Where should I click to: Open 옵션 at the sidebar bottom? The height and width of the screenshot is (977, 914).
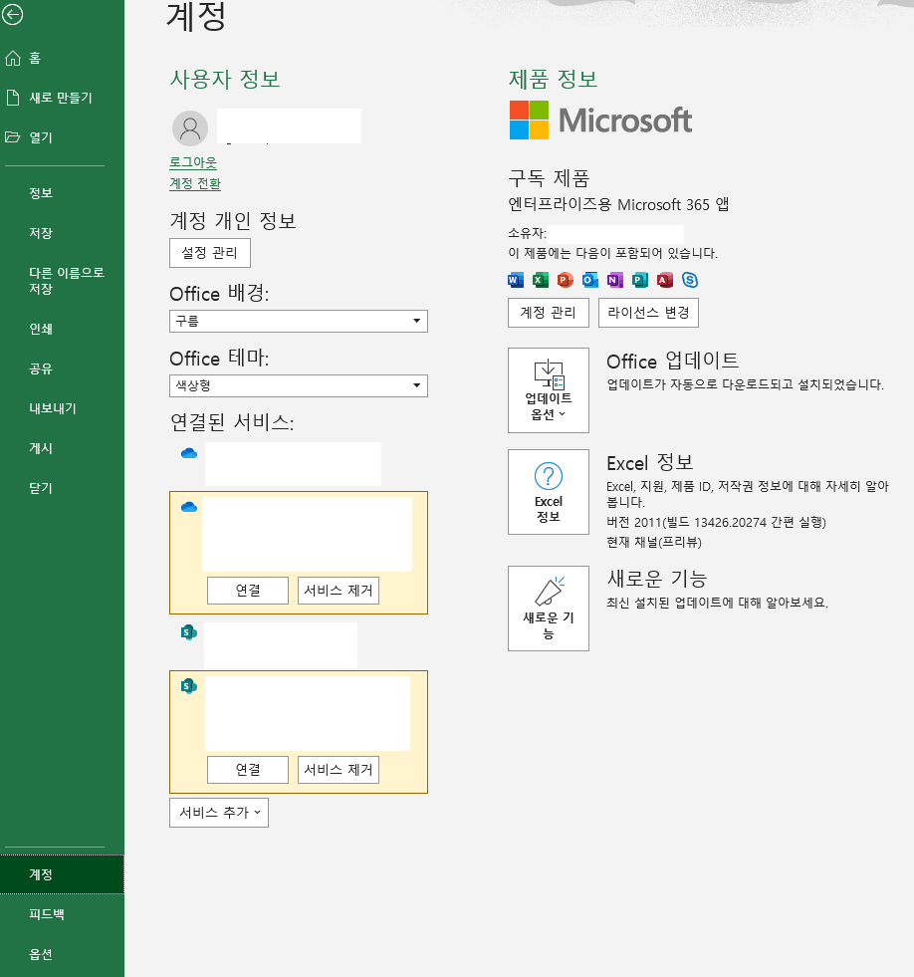(63, 954)
